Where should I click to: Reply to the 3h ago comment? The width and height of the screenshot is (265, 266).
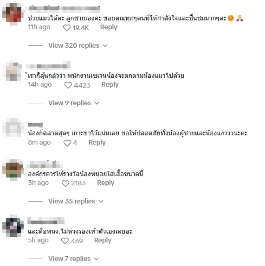(106, 183)
